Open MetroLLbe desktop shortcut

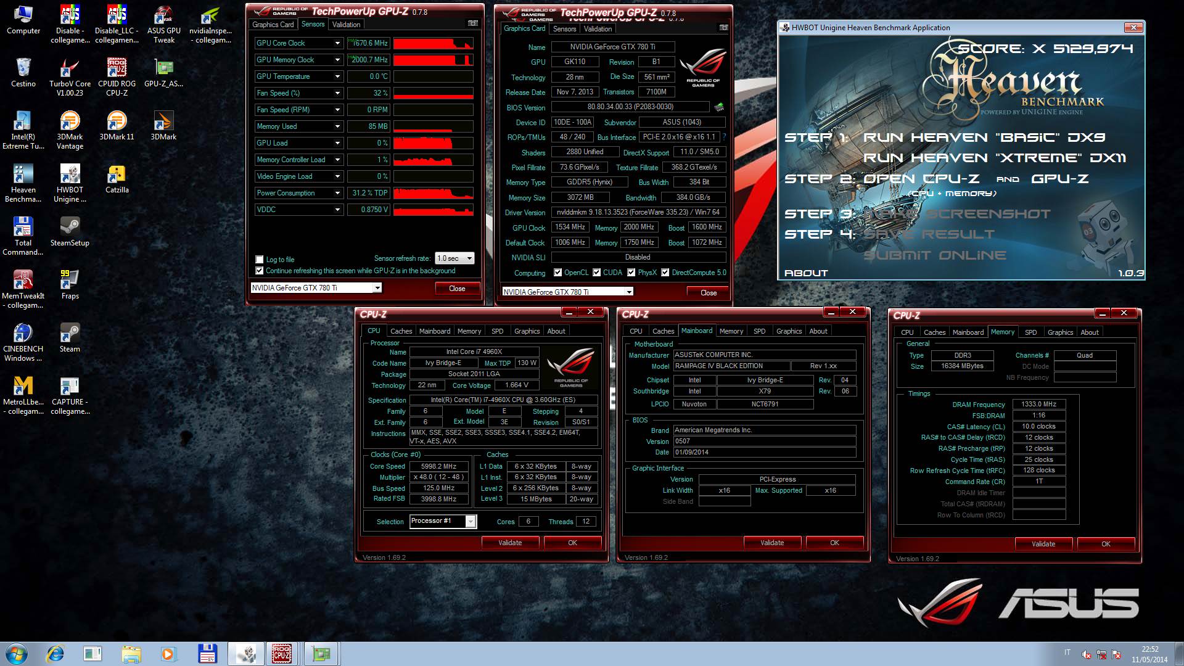pyautogui.click(x=23, y=396)
